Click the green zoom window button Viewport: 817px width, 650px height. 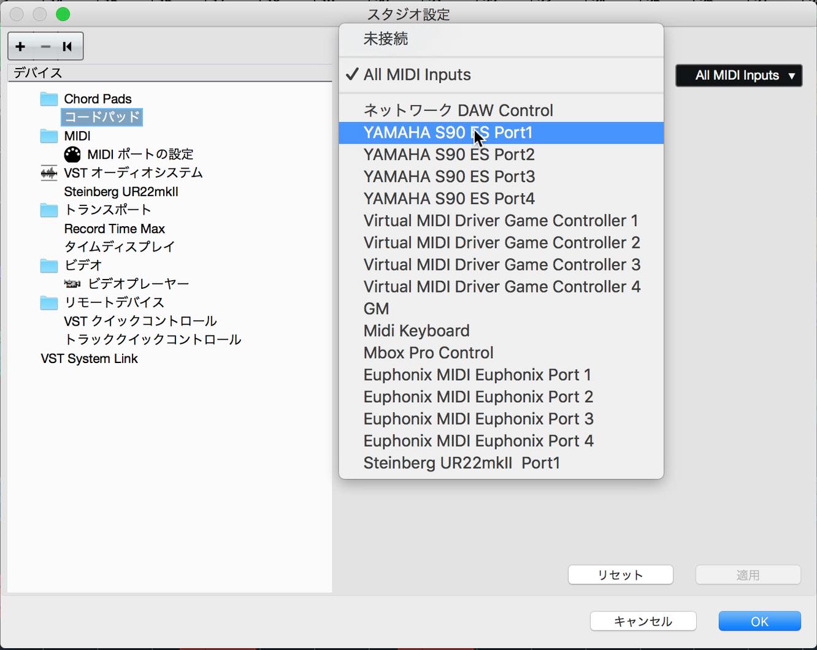coord(63,14)
